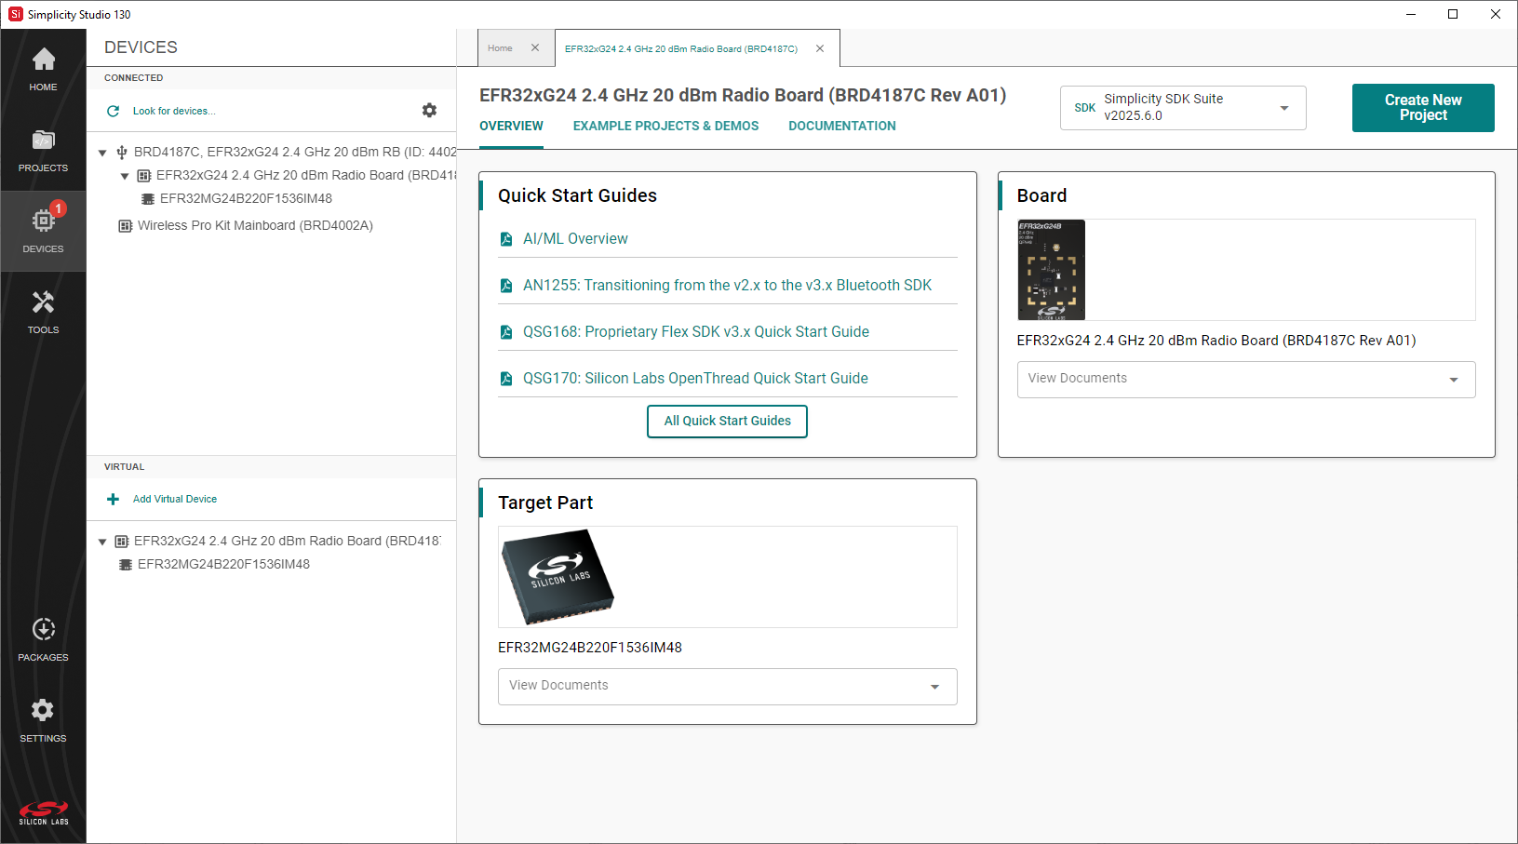Open the Tools sidebar view
The width and height of the screenshot is (1518, 844).
pyautogui.click(x=43, y=313)
